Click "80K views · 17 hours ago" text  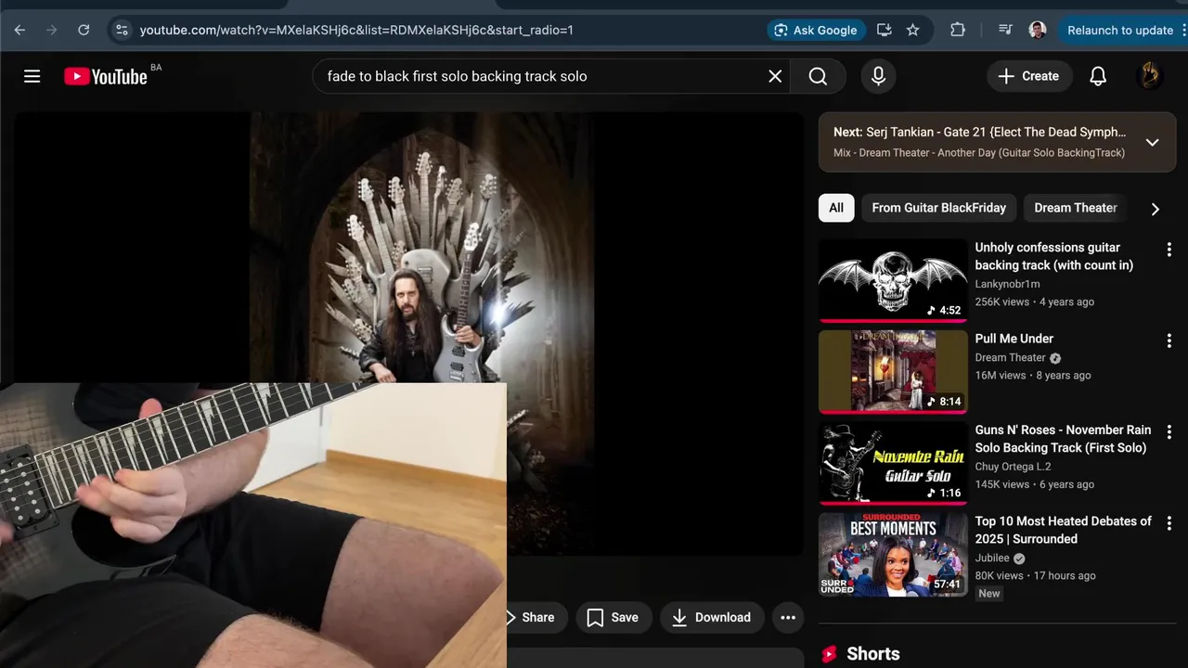click(x=1036, y=575)
